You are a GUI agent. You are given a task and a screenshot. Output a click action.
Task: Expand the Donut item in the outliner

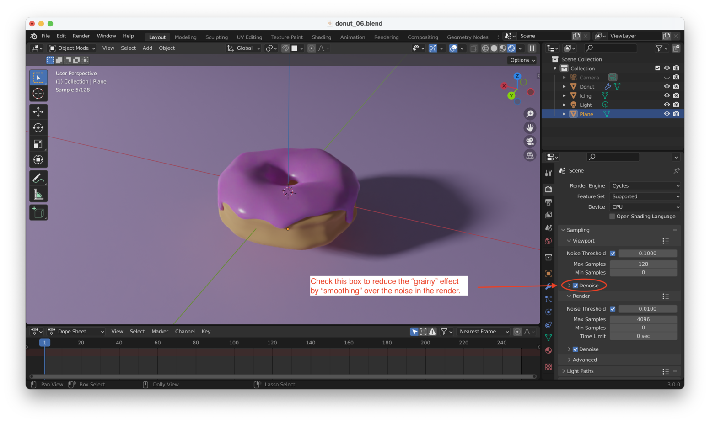[564, 86]
